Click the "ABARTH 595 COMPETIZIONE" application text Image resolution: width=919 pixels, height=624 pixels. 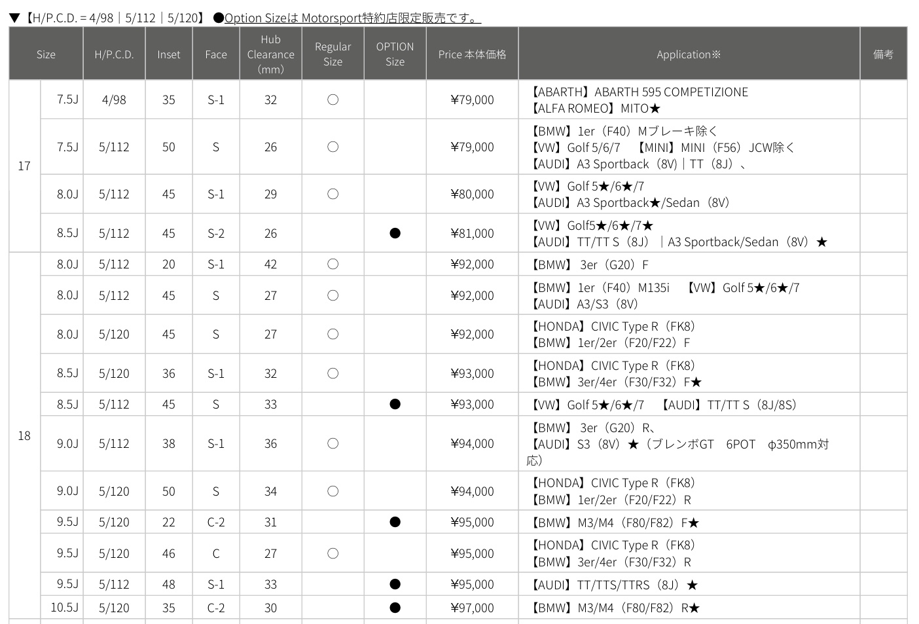tap(671, 92)
